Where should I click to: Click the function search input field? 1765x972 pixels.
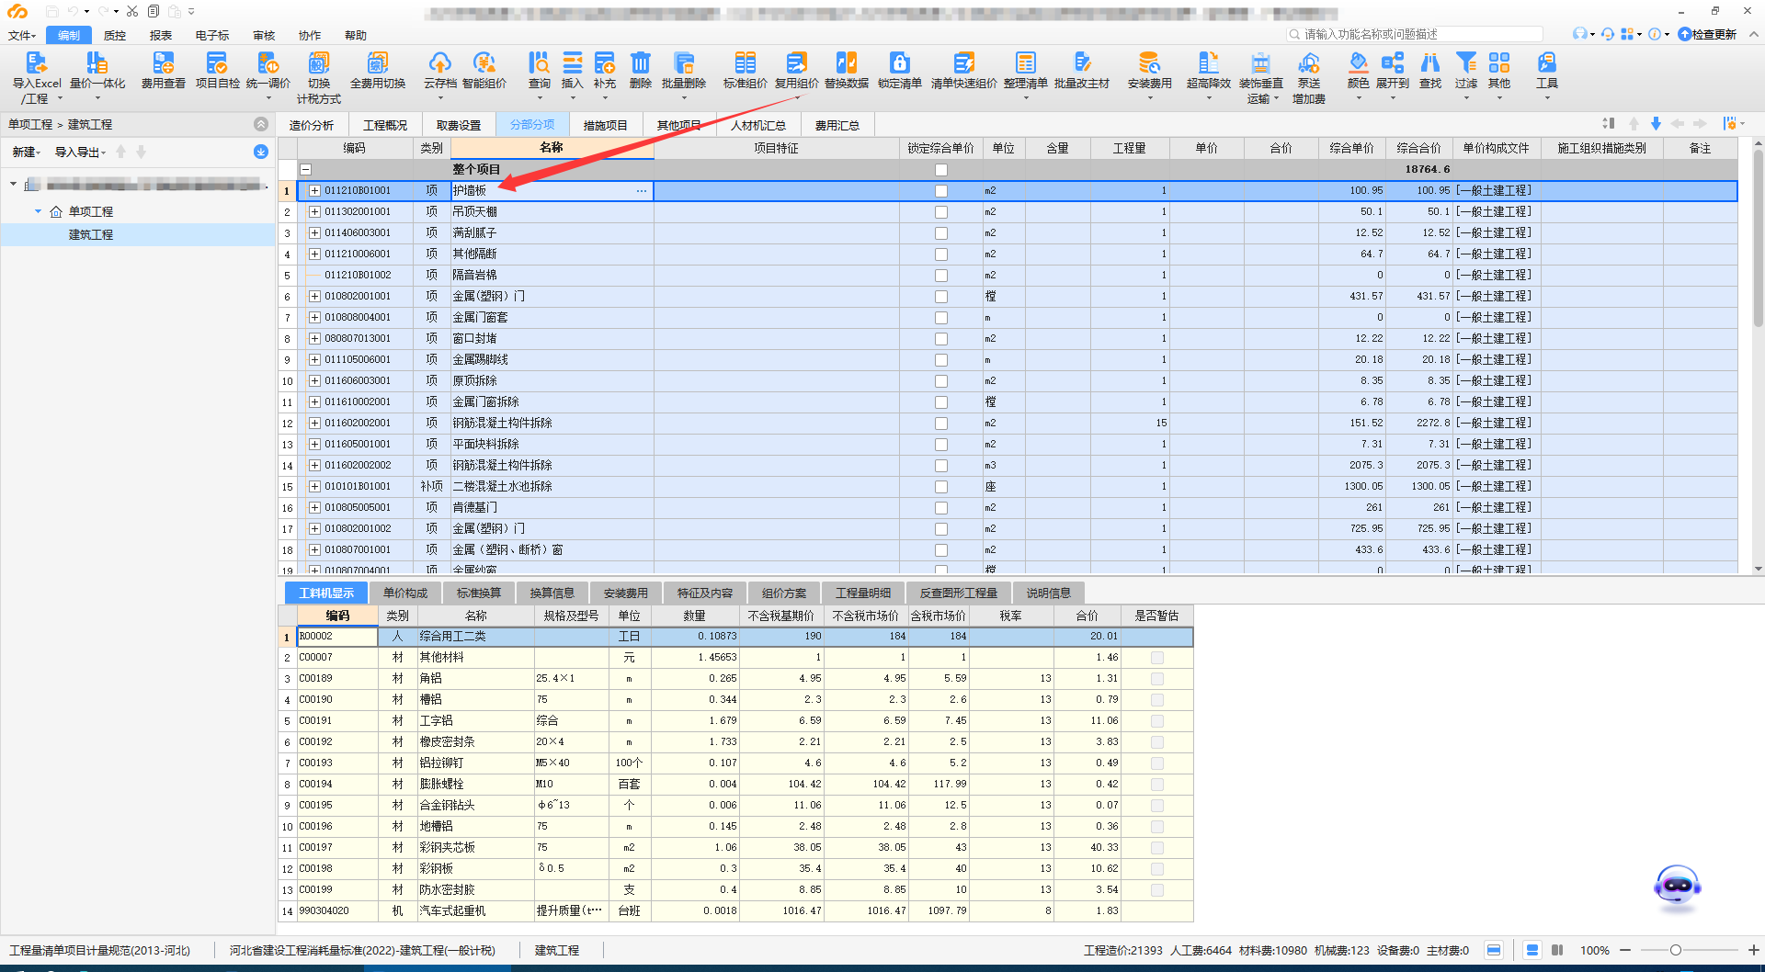(x=1415, y=34)
